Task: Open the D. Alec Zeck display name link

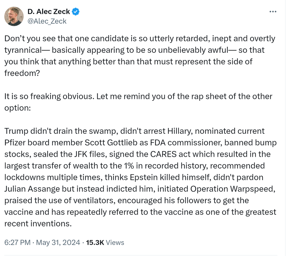Action: (49, 12)
